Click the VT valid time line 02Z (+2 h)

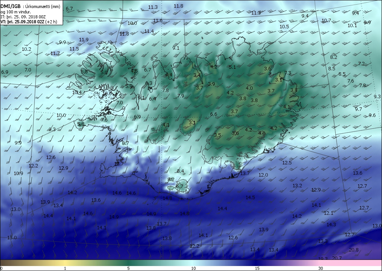(x=29, y=22)
